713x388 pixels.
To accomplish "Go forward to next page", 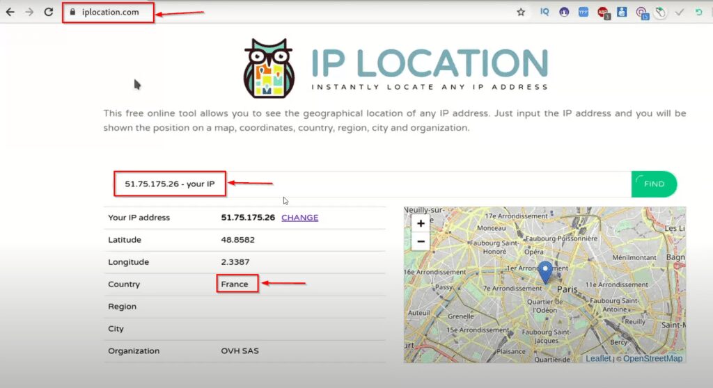I will tap(29, 13).
